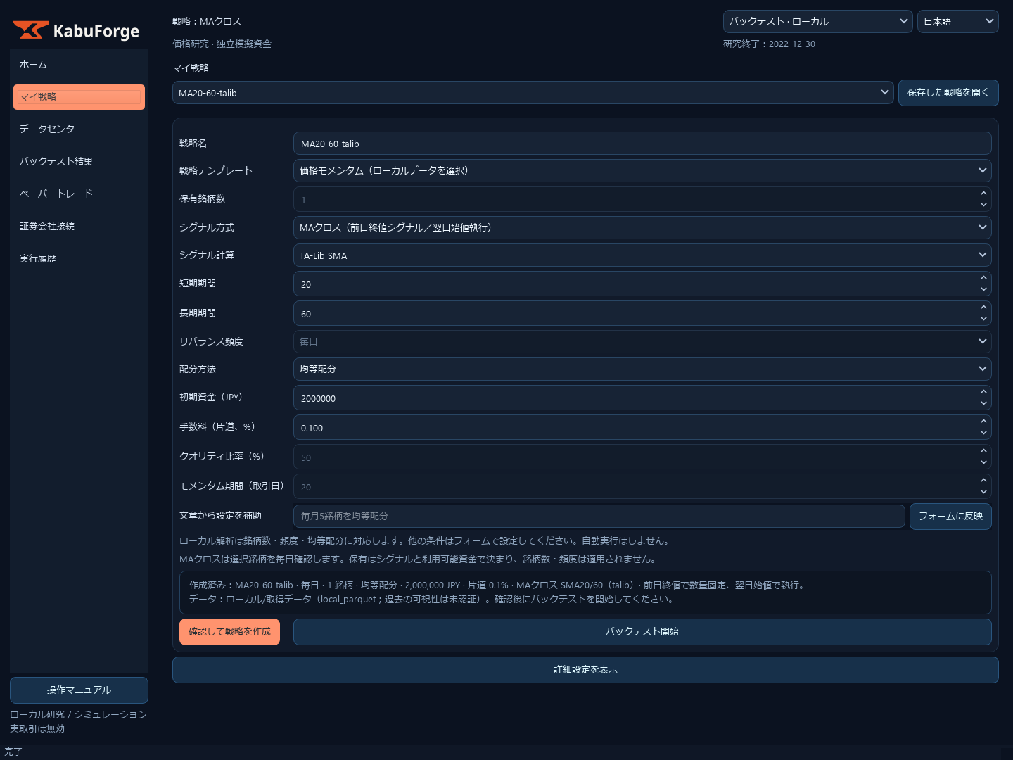The height and width of the screenshot is (760, 1013).
Task: Select マイ戦略 in the sidebar
Action: [79, 97]
